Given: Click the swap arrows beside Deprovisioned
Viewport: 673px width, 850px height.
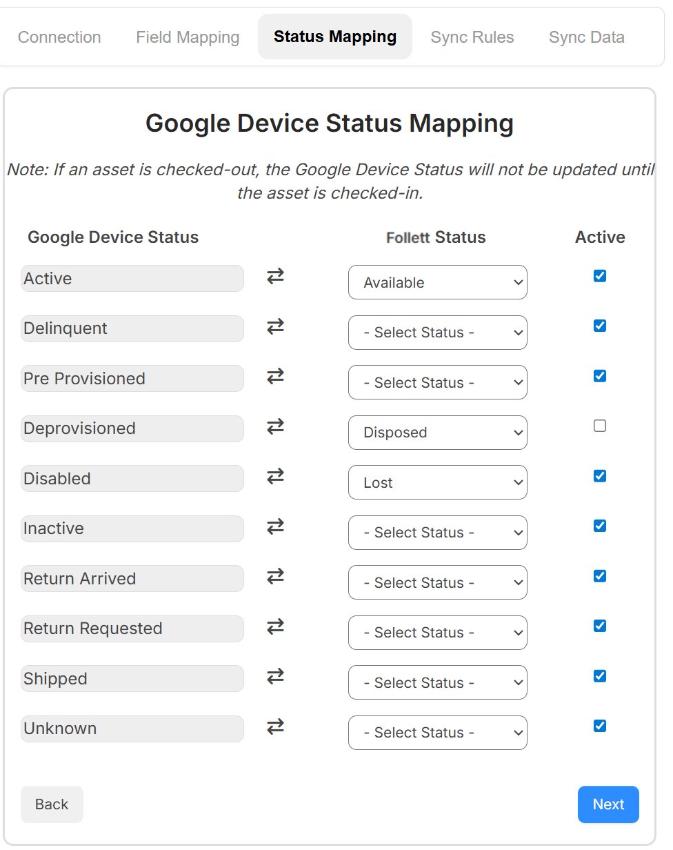Looking at the screenshot, I should pyautogui.click(x=274, y=426).
